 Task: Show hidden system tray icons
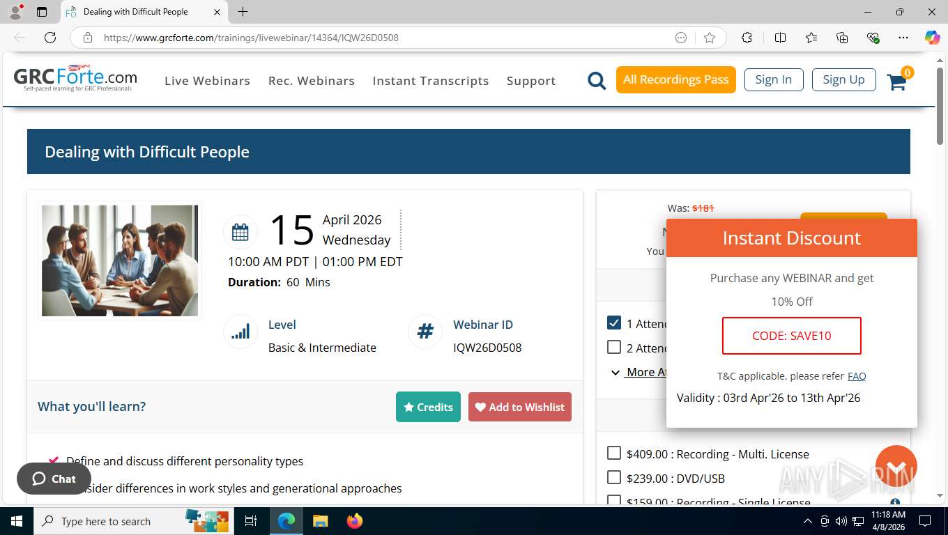pyautogui.click(x=808, y=521)
